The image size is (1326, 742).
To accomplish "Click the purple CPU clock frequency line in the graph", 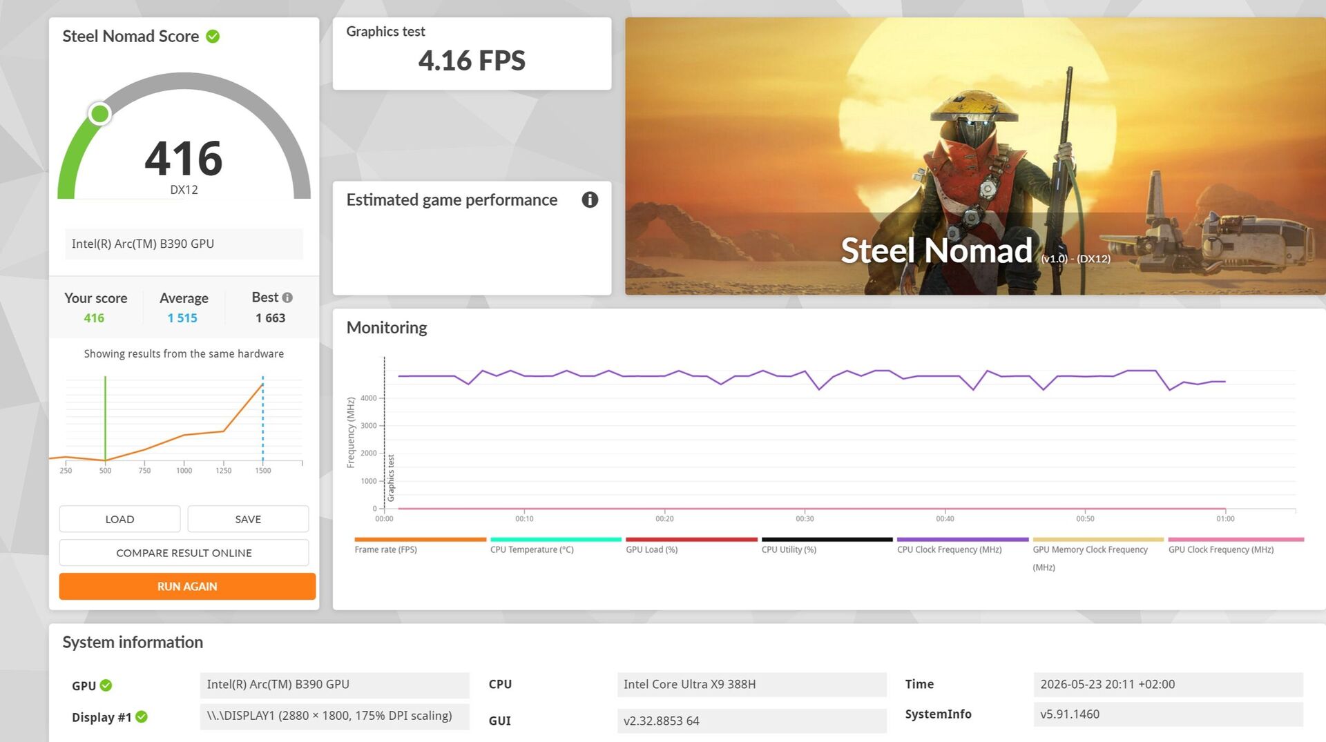I will (x=811, y=377).
